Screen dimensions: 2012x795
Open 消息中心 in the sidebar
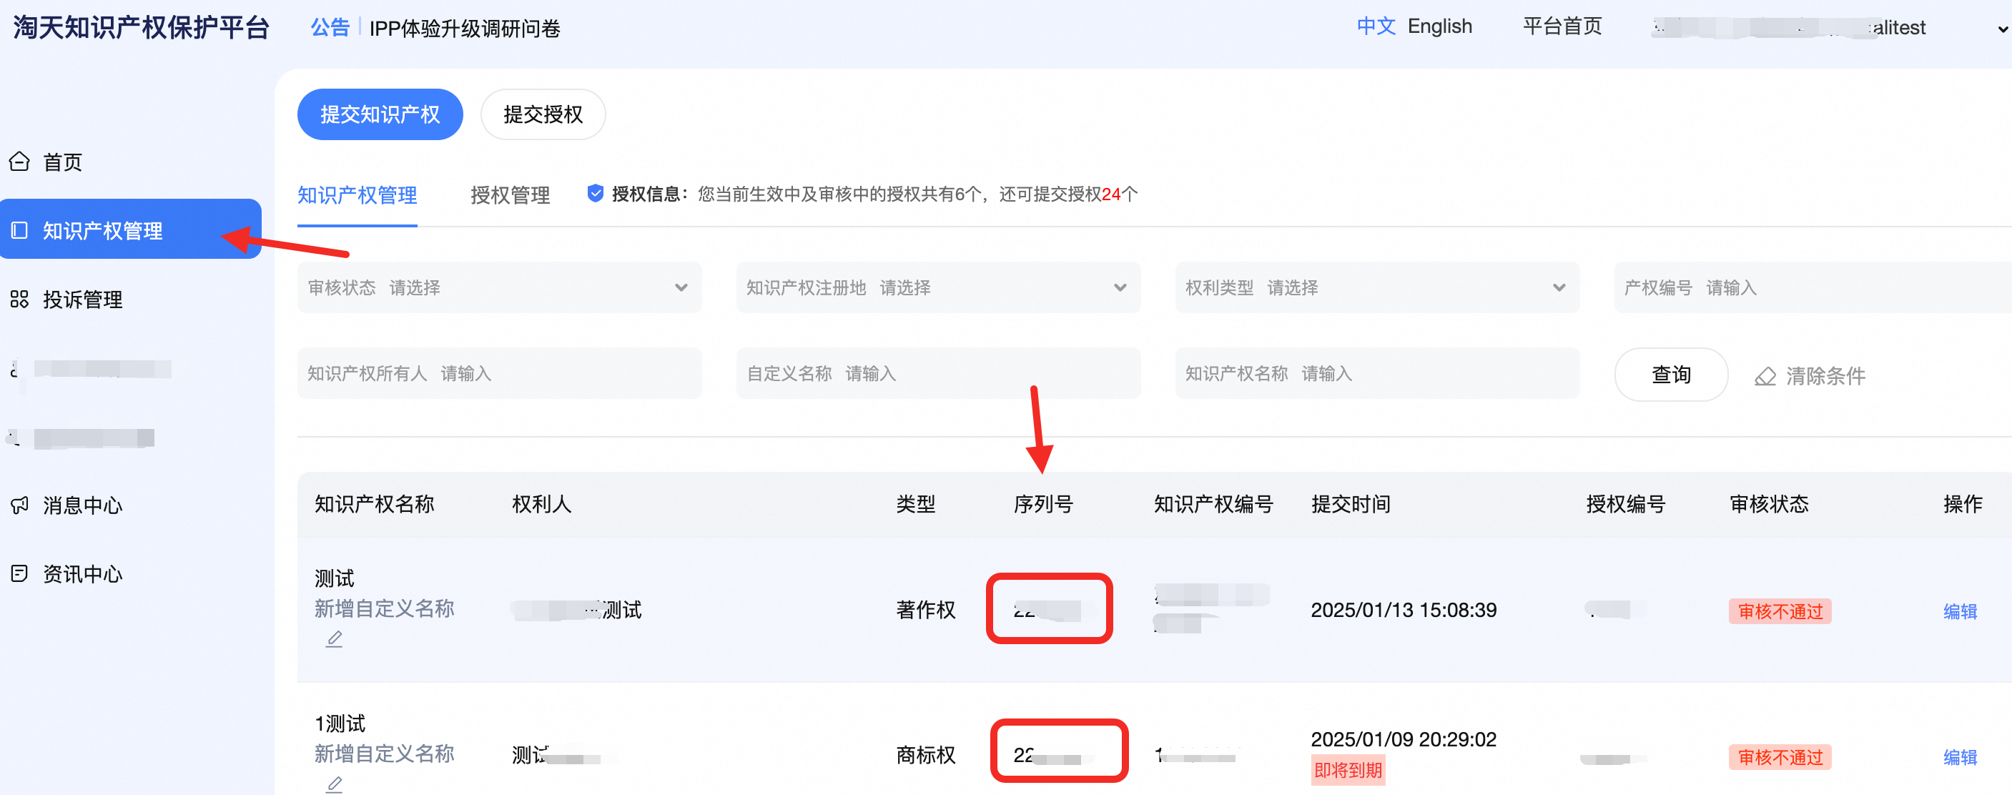[x=83, y=505]
